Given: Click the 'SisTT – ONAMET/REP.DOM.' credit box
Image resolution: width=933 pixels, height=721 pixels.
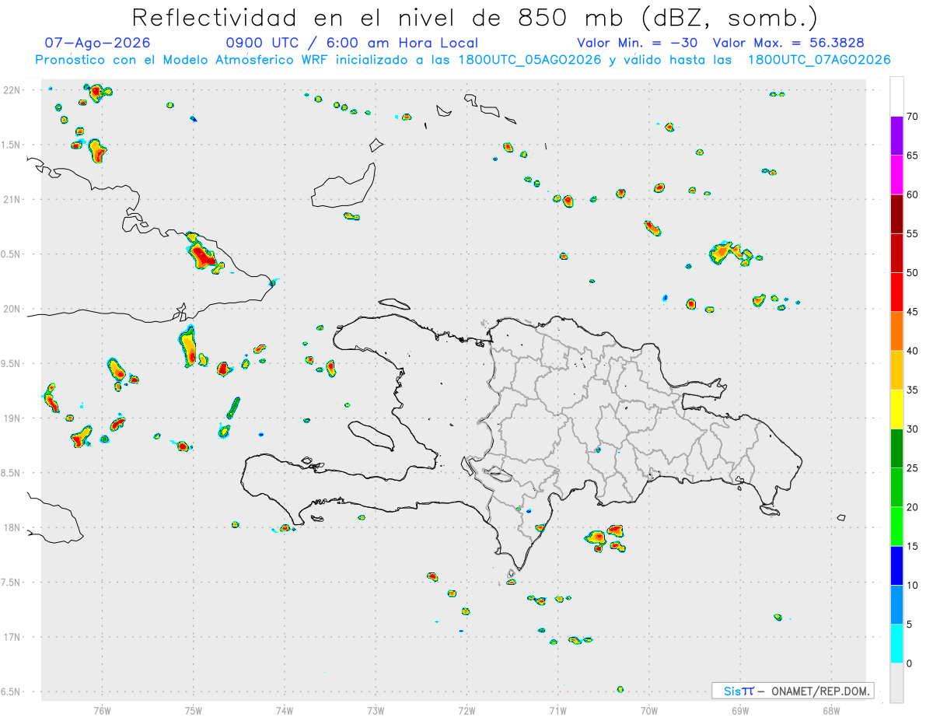Looking at the screenshot, I should 792,691.
